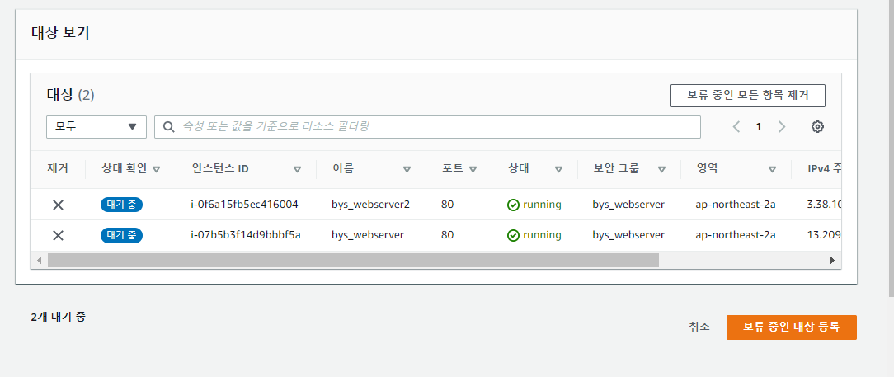This screenshot has width=894, height=377.
Task: Select instance ID i-0f6a15fb5ec416004
Action: click(244, 205)
